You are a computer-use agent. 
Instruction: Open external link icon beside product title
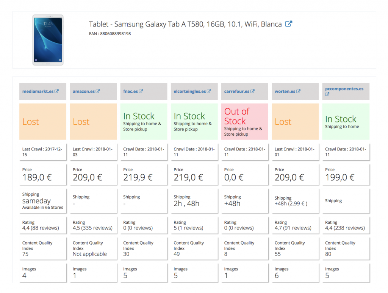288,24
